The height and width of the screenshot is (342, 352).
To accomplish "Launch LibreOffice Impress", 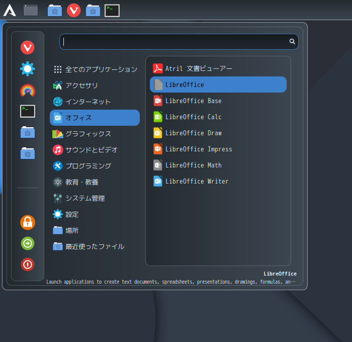I will click(x=218, y=149).
